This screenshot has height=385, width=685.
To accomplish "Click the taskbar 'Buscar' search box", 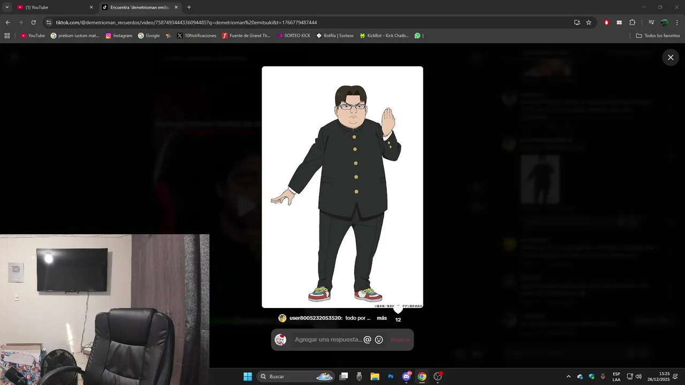I will click(x=296, y=376).
